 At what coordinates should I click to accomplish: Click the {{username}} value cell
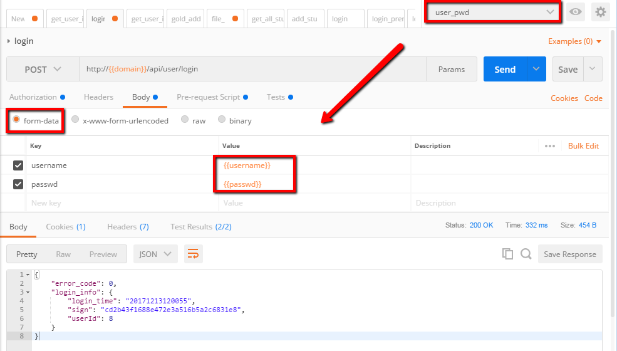tap(314, 165)
